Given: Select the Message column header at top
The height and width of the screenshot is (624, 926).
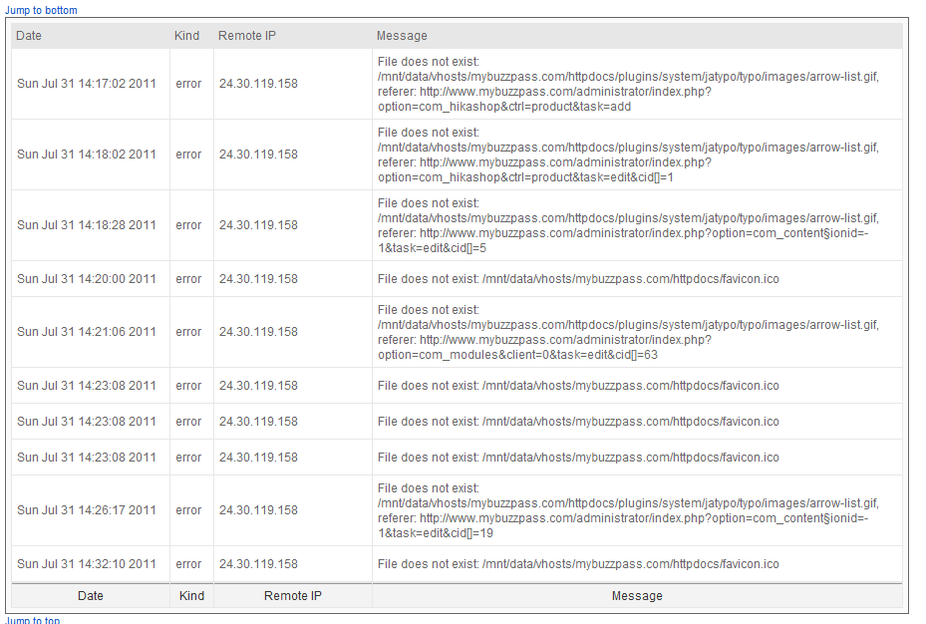Looking at the screenshot, I should pyautogui.click(x=402, y=36).
